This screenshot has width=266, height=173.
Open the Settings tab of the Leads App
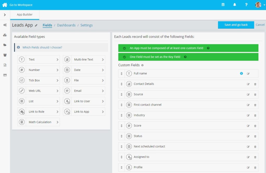pyautogui.click(x=87, y=25)
